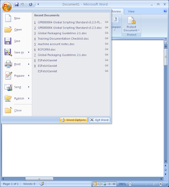This screenshot has width=169, height=187.
Task: Choose Save in the Office menu
Action: point(17,41)
